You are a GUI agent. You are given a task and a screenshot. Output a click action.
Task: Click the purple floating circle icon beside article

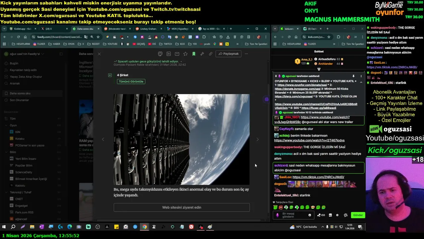point(267,99)
